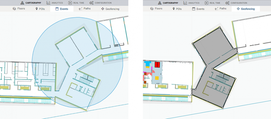Switch to Floors tab in the left panel
This screenshot has width=271, height=119.
pyautogui.click(x=19, y=9)
